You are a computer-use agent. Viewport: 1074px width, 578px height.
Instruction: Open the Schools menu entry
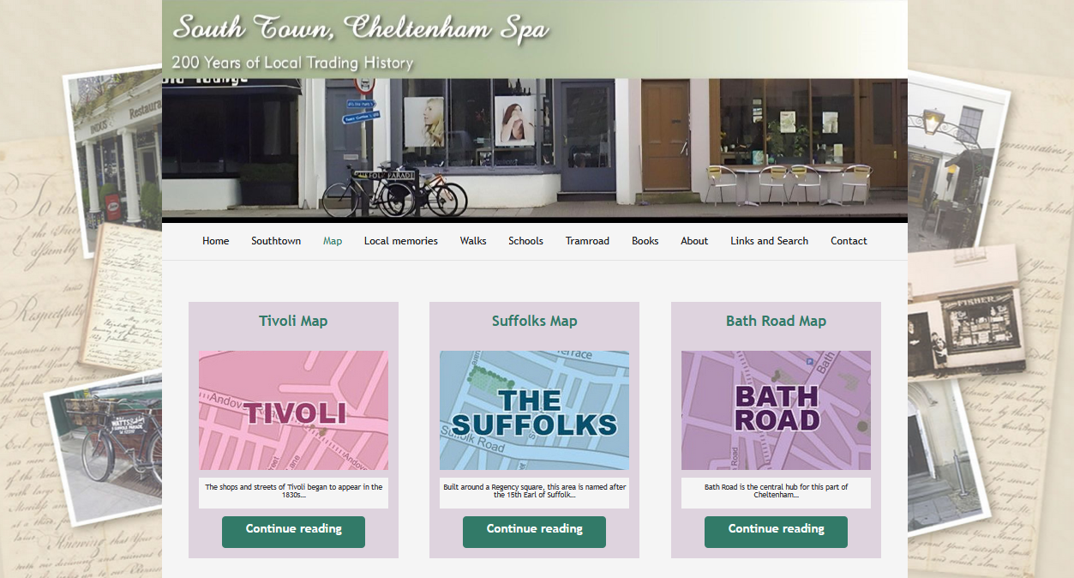[x=525, y=241]
